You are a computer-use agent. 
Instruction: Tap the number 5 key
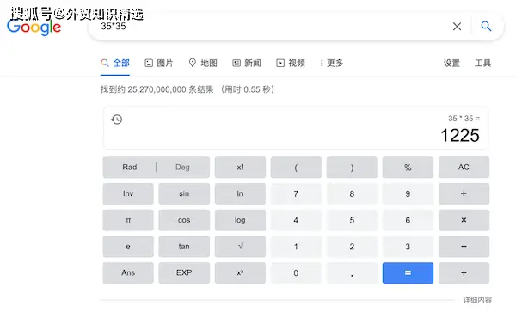[x=352, y=220]
